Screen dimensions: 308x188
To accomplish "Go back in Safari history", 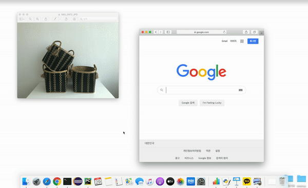I will pyautogui.click(x=156, y=32).
